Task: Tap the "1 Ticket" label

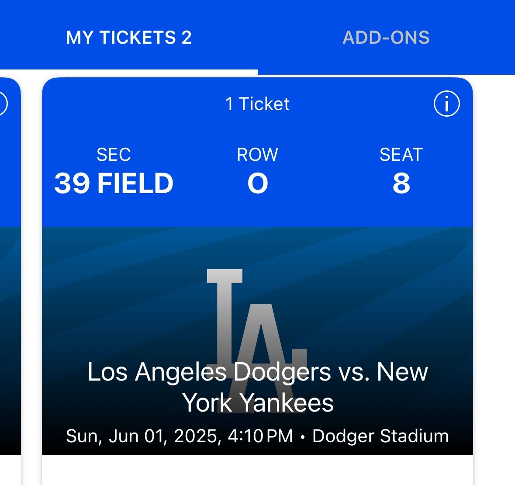Action: pyautogui.click(x=257, y=104)
